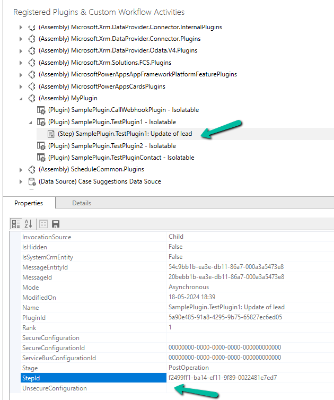Image resolution: width=334 pixels, height=400 pixels.
Task: Click the CallWebhookPlugin plugin icon
Action: (x=41, y=110)
